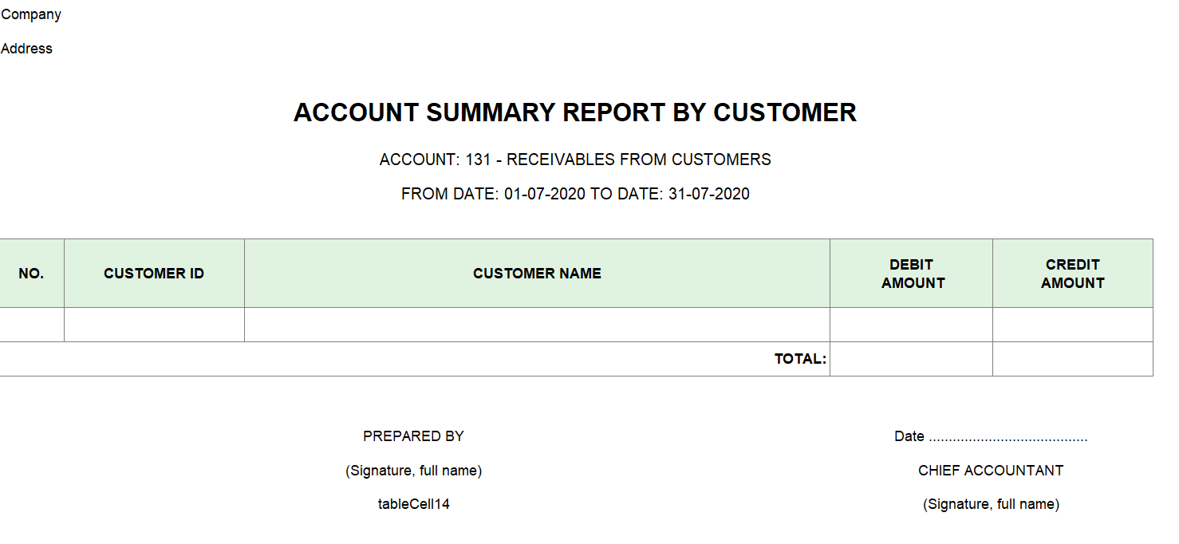
Task: Click the Address label
Action: point(26,49)
